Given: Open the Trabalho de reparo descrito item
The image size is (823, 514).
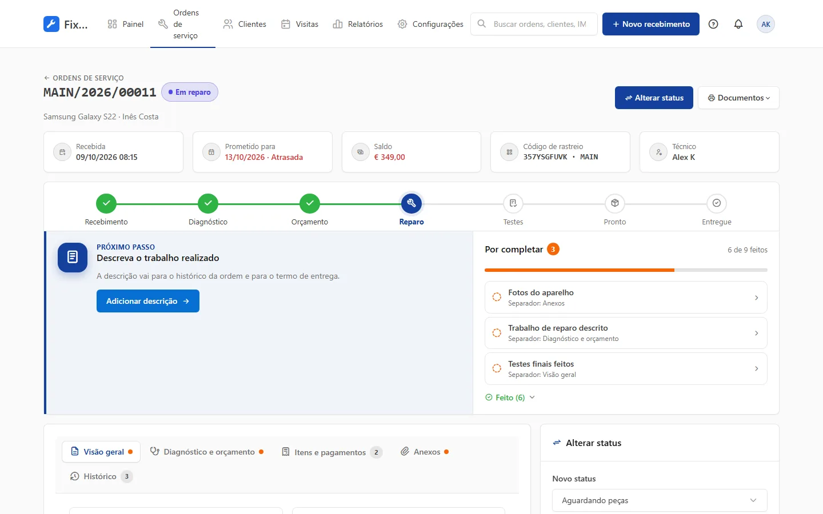Looking at the screenshot, I should (x=626, y=333).
